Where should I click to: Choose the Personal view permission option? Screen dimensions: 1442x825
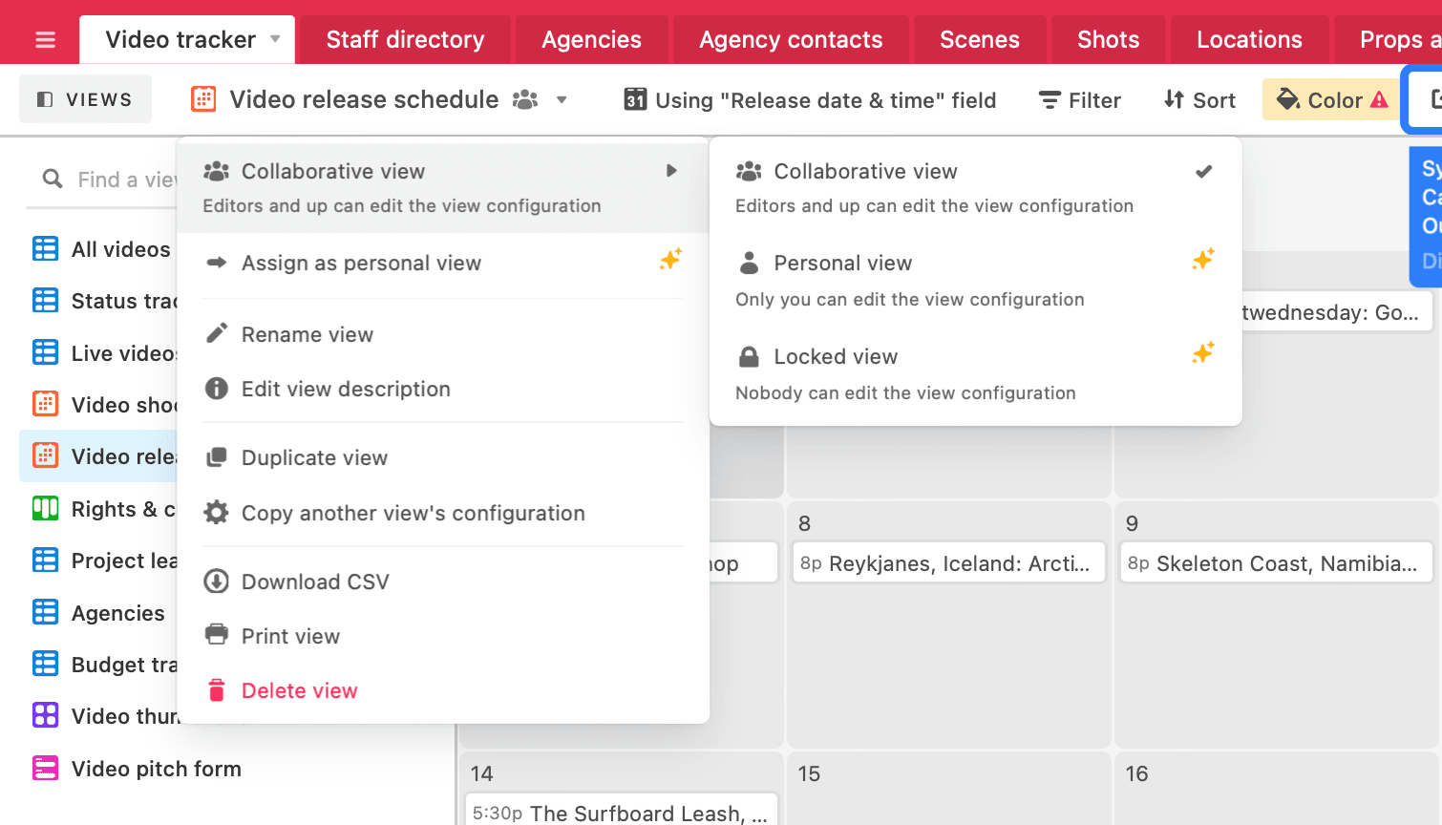point(974,280)
